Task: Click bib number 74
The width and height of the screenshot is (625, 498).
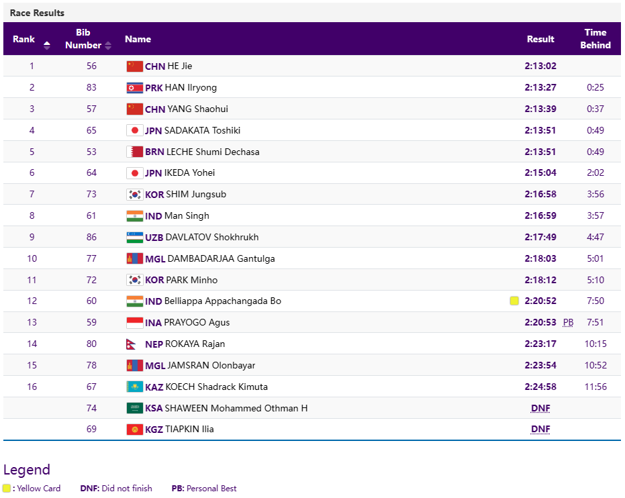Action: [x=92, y=408]
